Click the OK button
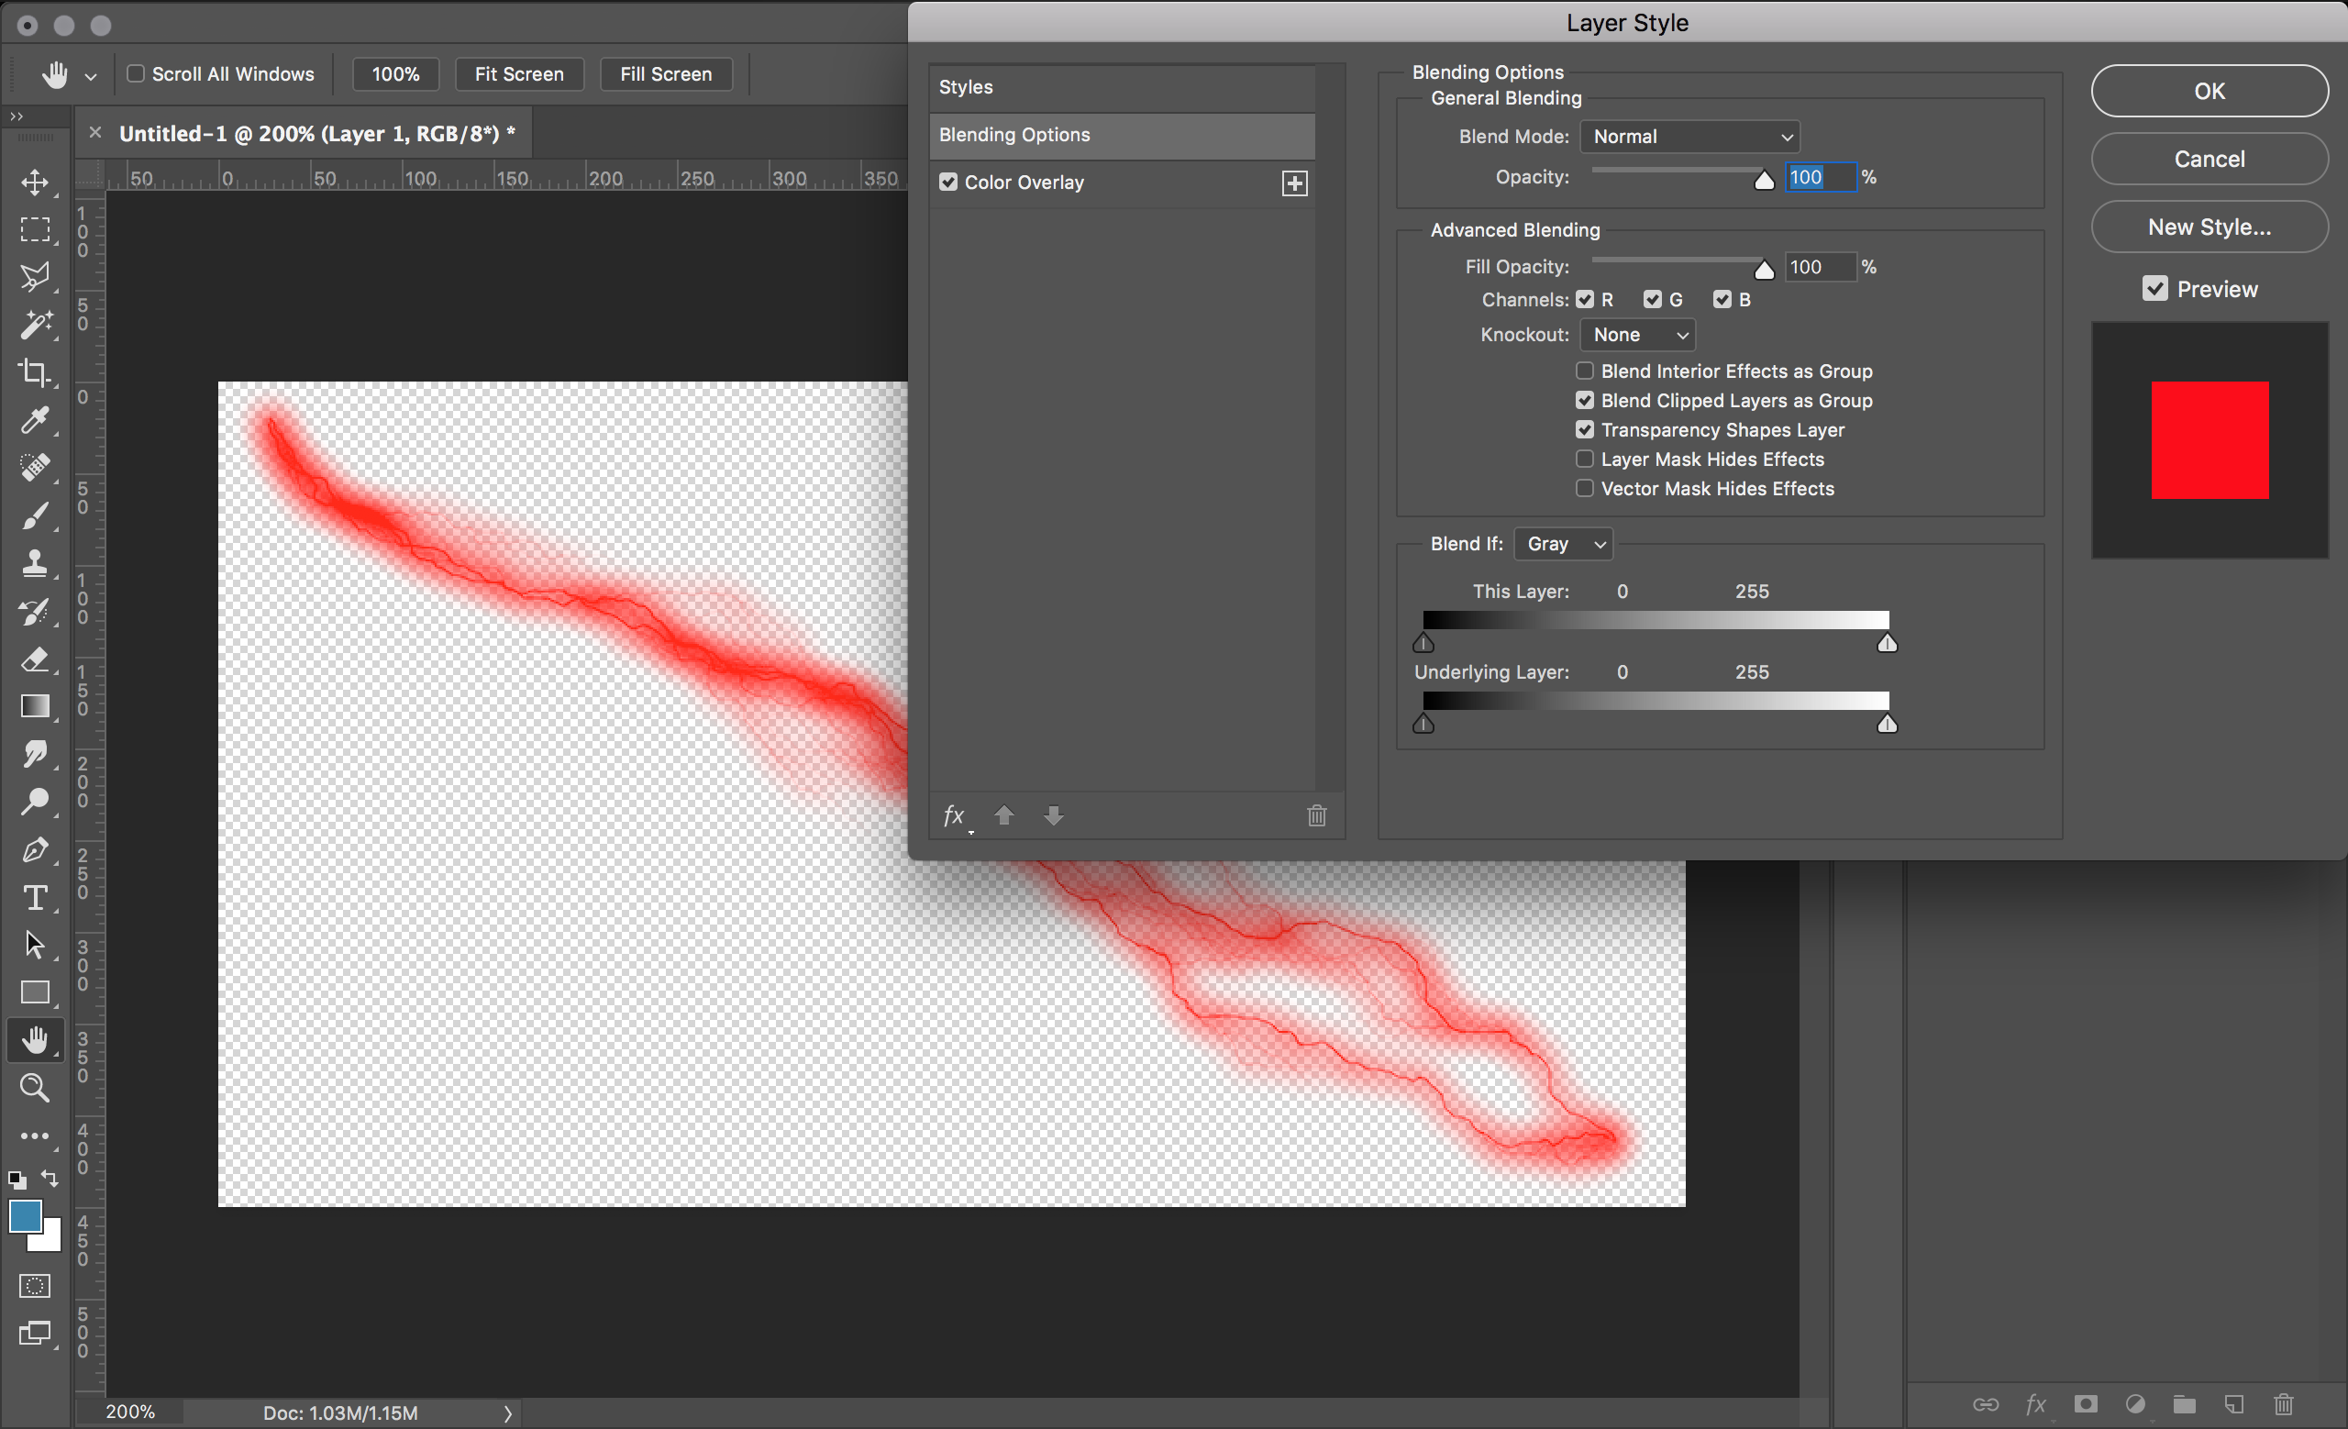 (2207, 91)
